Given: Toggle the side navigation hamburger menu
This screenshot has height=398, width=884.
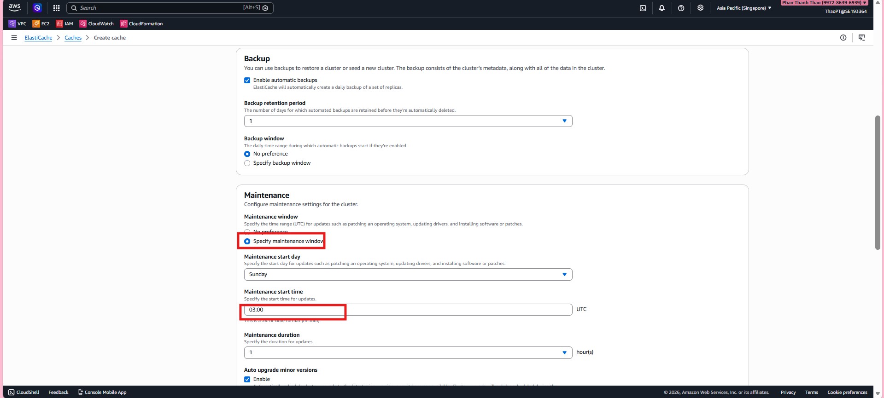Looking at the screenshot, I should pos(14,38).
